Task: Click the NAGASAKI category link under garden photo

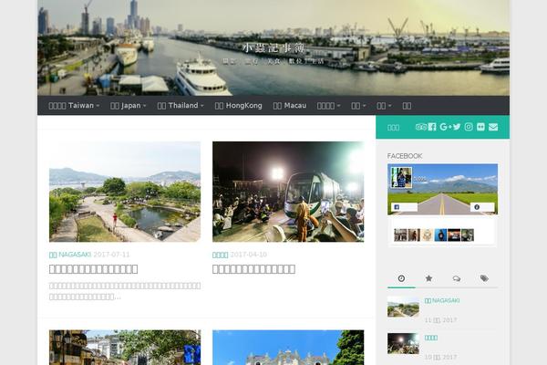Action: [x=70, y=255]
